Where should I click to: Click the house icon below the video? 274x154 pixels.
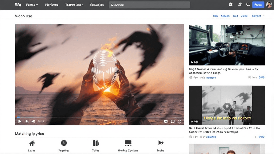32,143
